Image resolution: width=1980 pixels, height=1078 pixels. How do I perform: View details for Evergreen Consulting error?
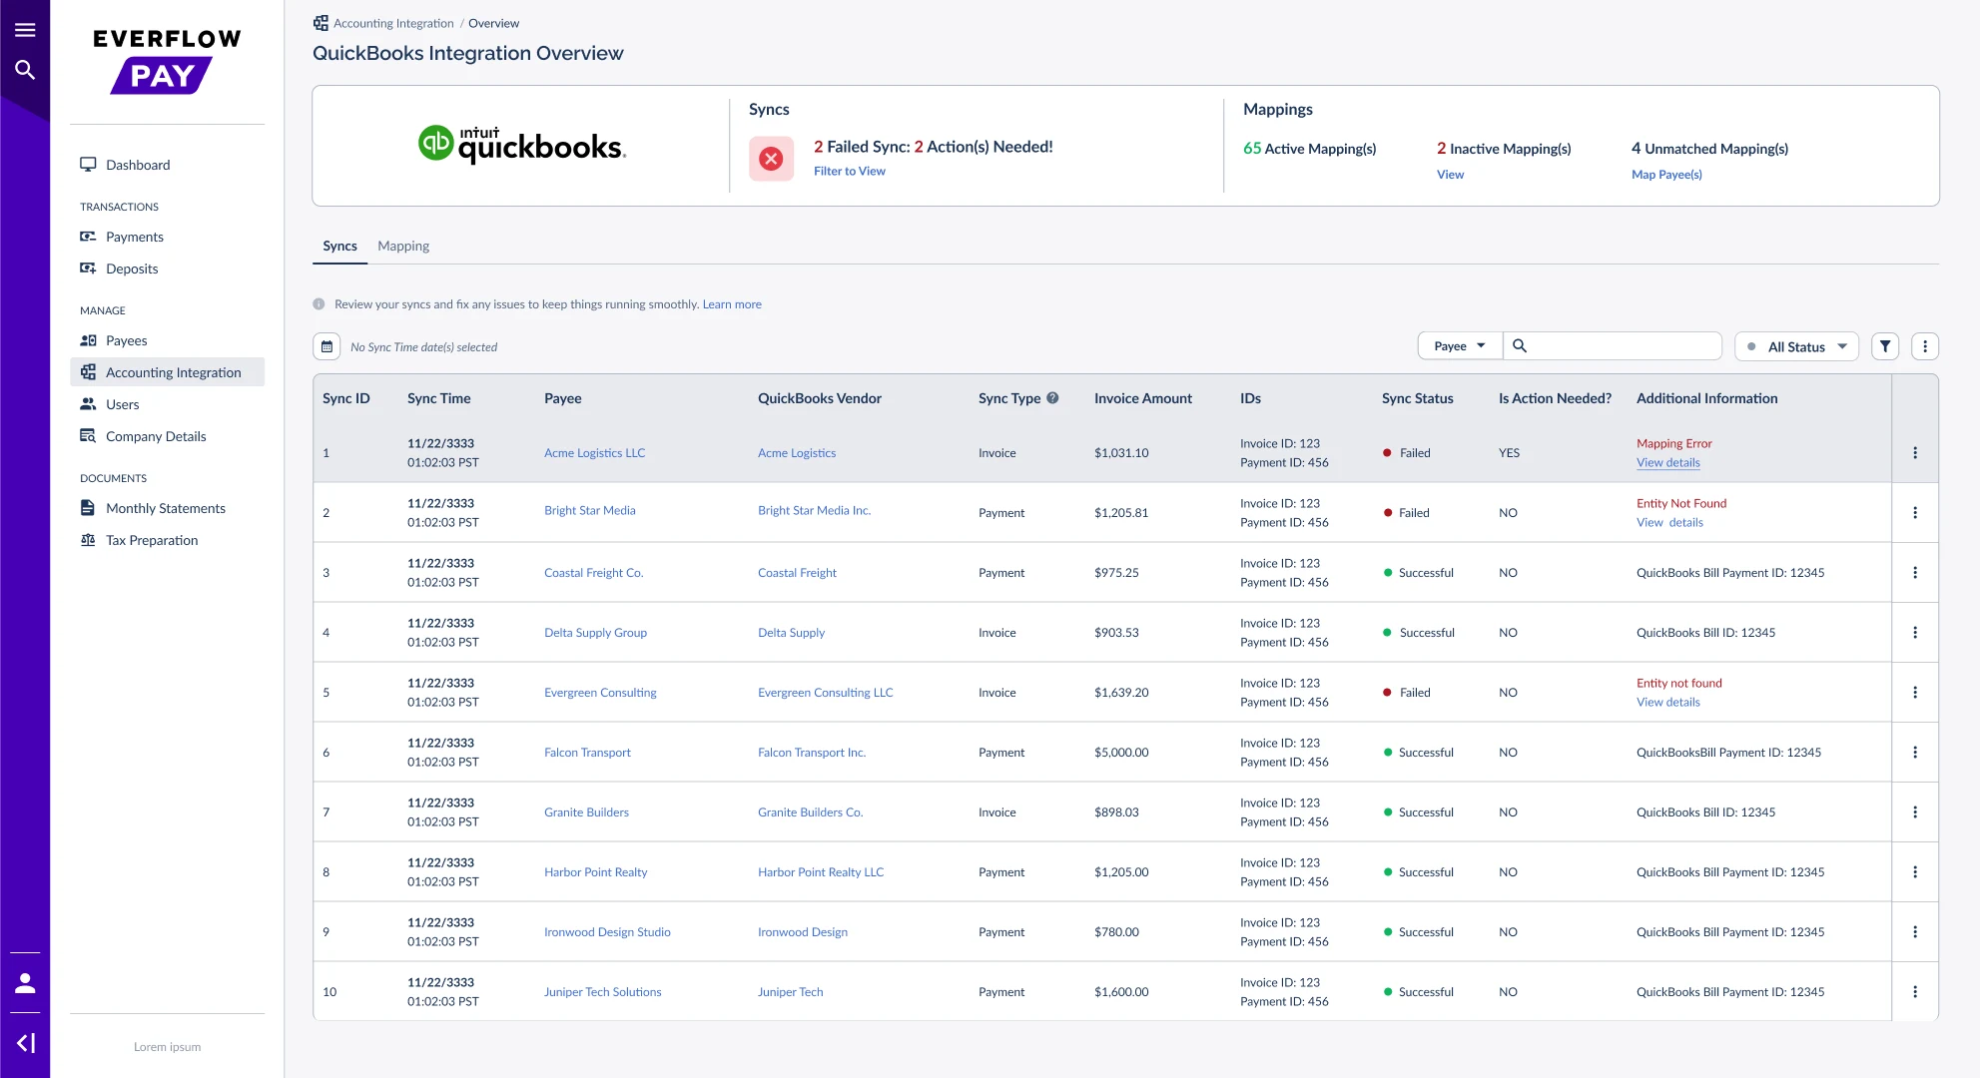point(1667,703)
